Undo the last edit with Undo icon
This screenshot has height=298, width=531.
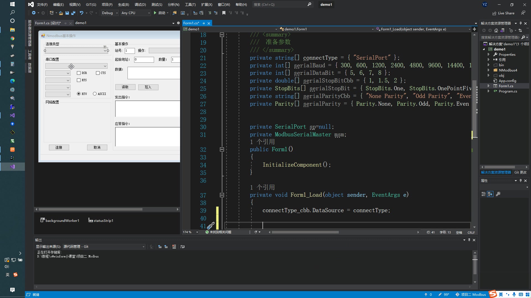(x=82, y=13)
